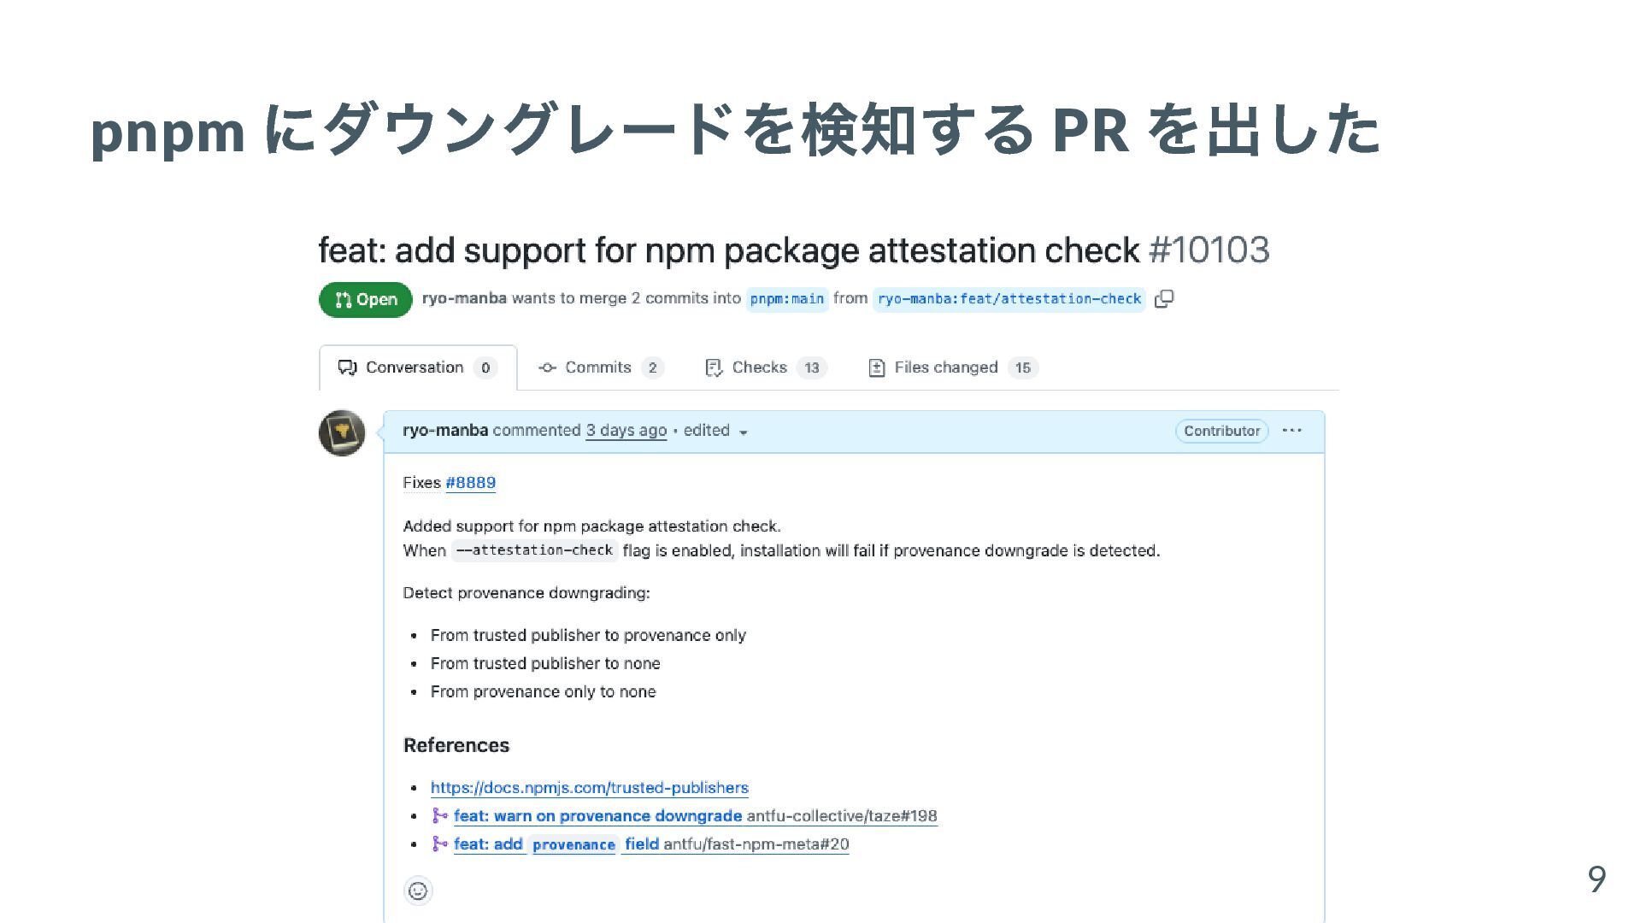Switch to the Commits tab
This screenshot has height=923, width=1641.
[598, 367]
